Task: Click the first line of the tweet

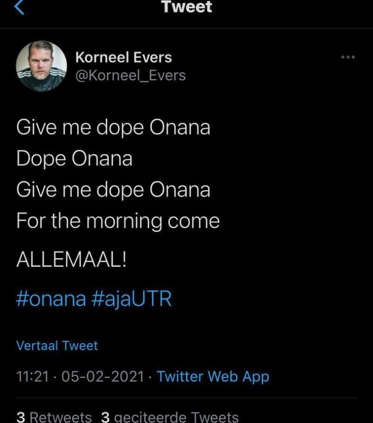Action: coord(113,127)
